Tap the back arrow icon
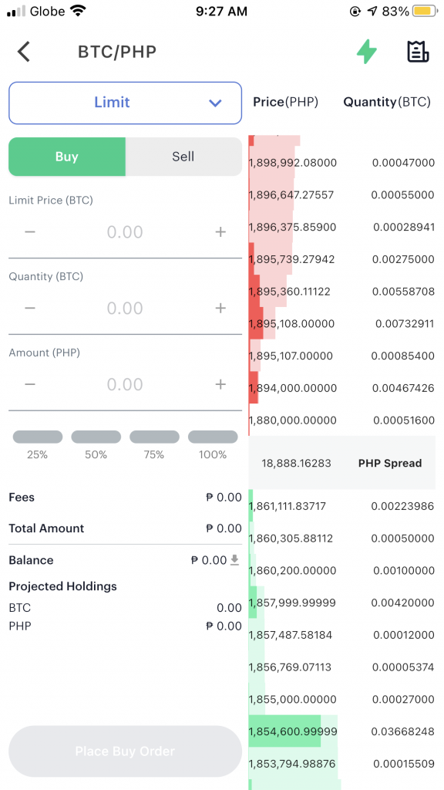 click(24, 52)
